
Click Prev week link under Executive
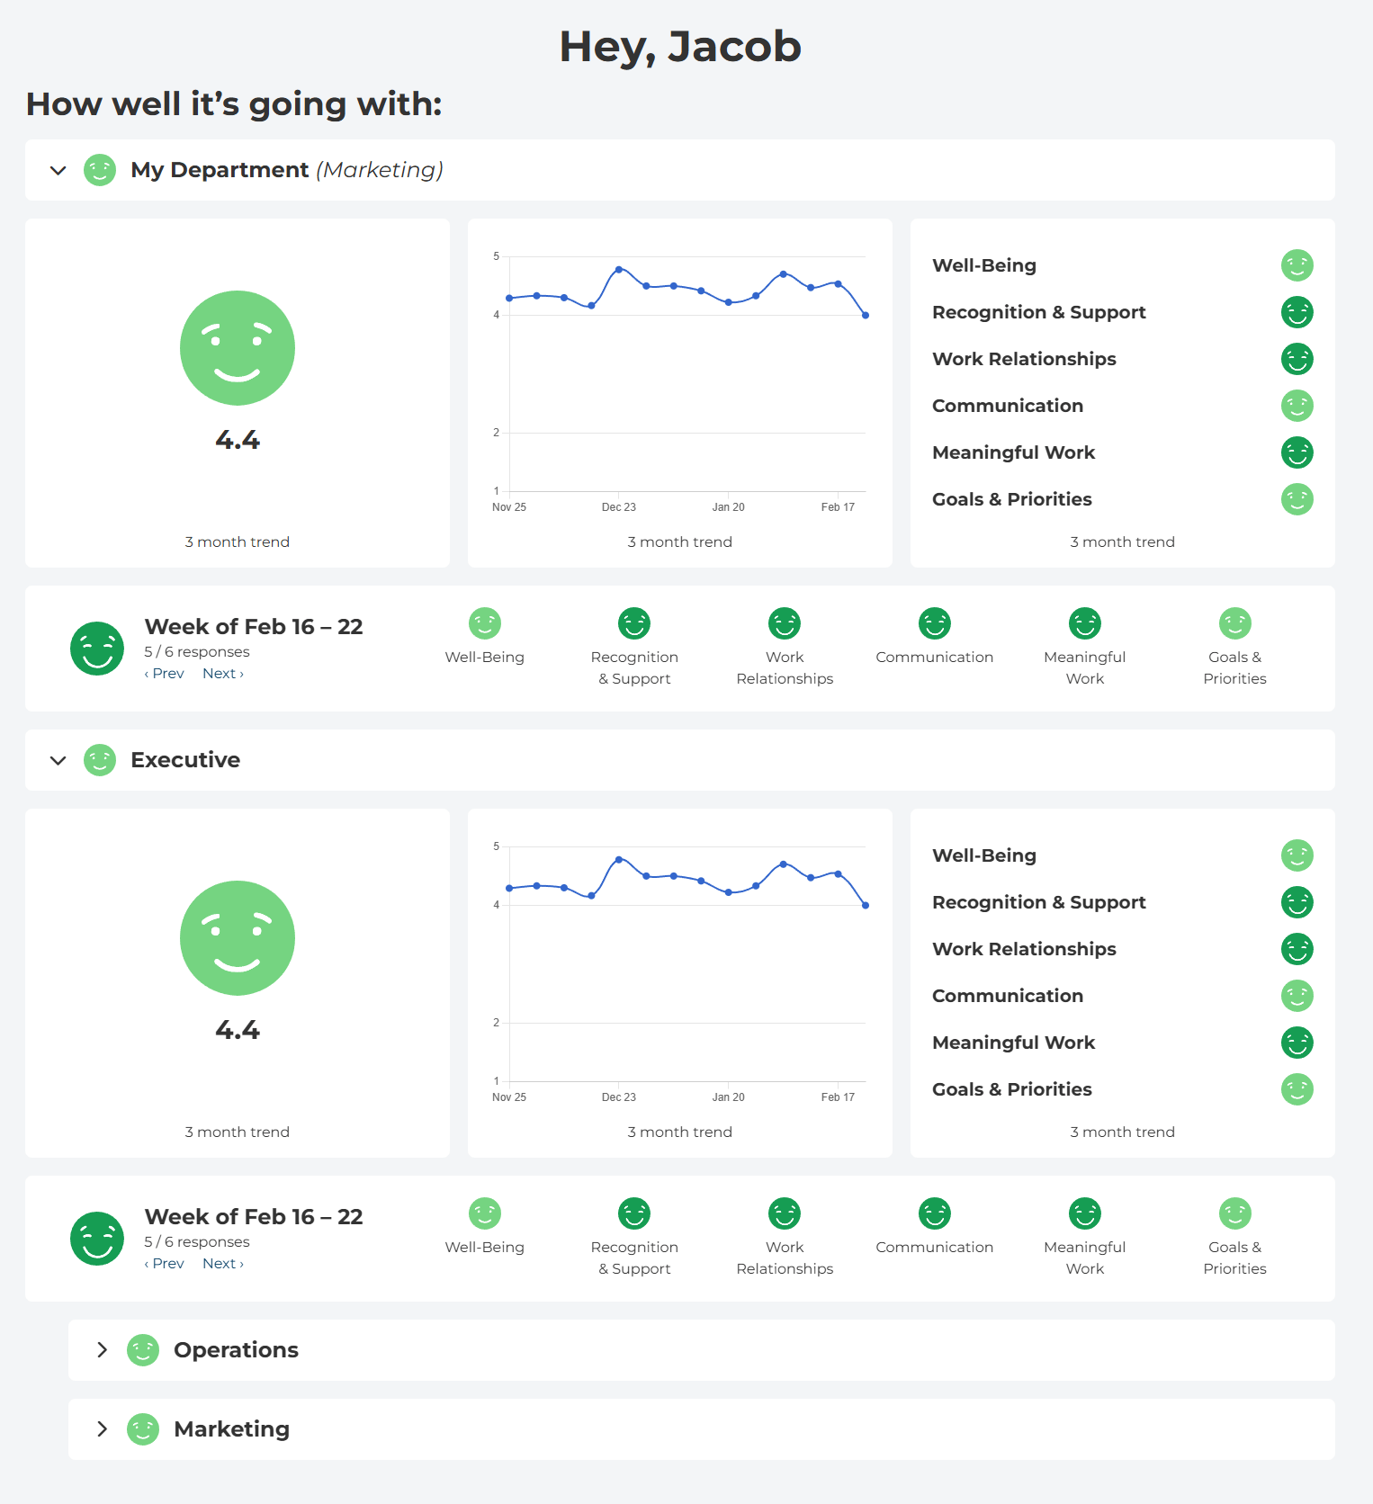click(x=165, y=1264)
